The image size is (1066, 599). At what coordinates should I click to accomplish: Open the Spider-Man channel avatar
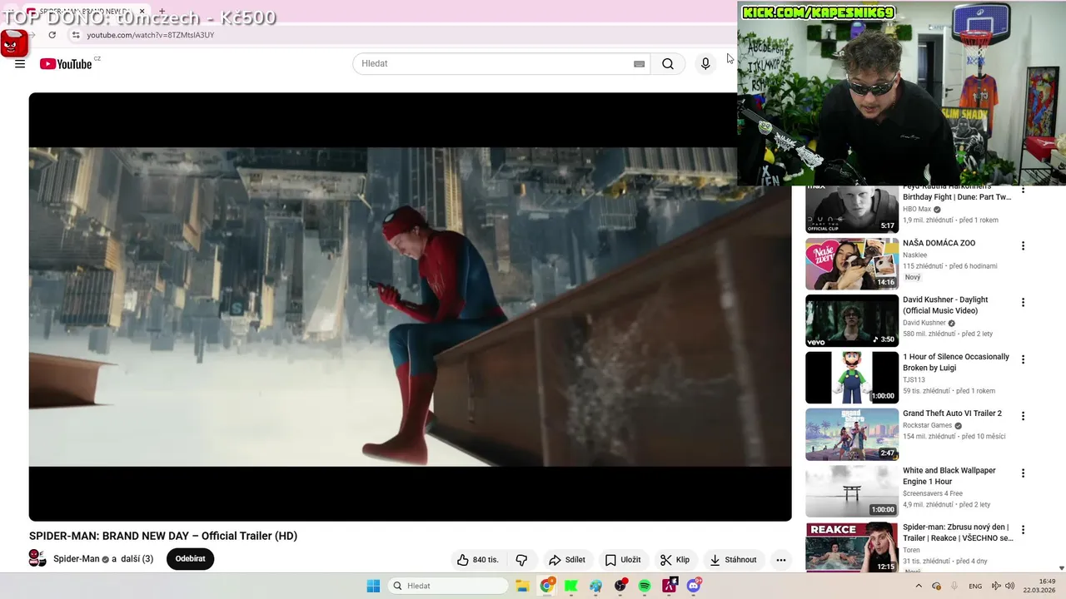tap(37, 558)
